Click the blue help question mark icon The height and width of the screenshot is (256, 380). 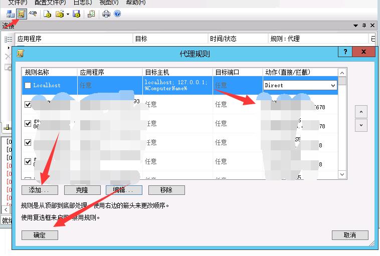117,14
